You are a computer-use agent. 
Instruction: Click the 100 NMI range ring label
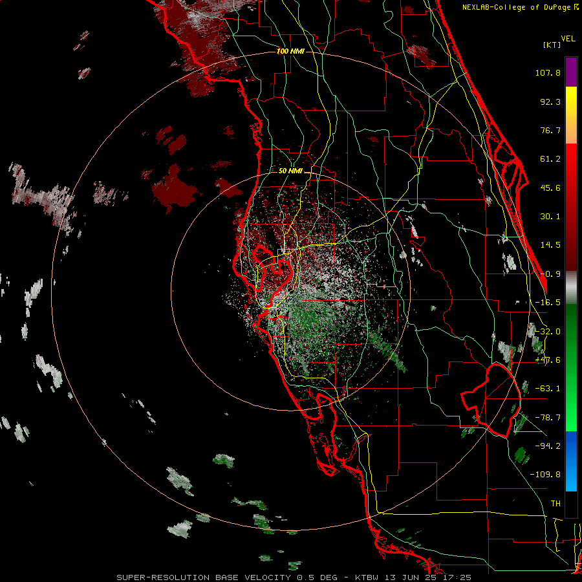tap(290, 51)
